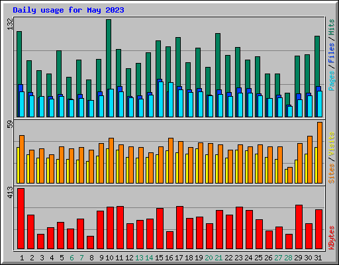Click day label "18" on the x-axis

189,258
